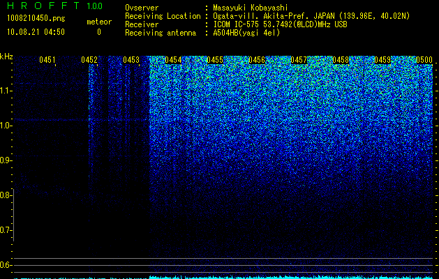Click observer name Masayuki Kobayashi
The width and height of the screenshot is (439, 279).
coord(251,8)
